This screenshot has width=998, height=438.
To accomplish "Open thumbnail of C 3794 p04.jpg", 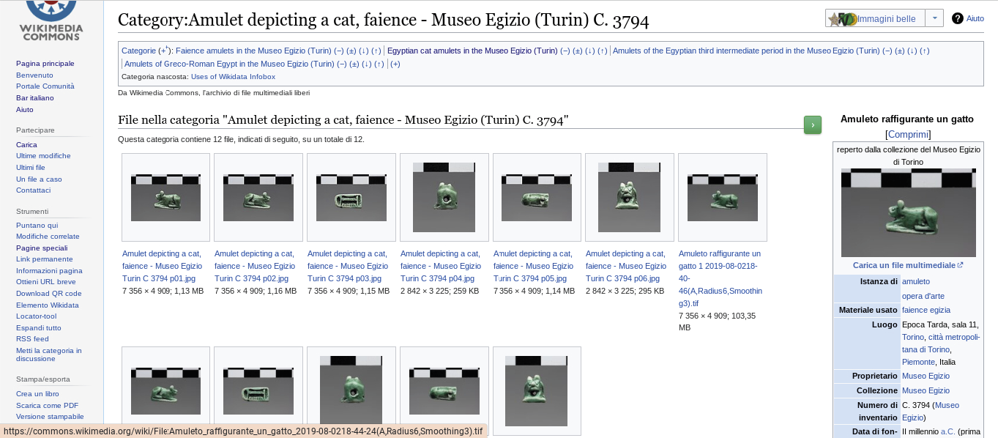I will tap(444, 197).
